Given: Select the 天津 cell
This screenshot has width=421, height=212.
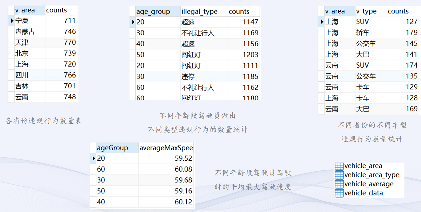Looking at the screenshot, I should point(30,43).
